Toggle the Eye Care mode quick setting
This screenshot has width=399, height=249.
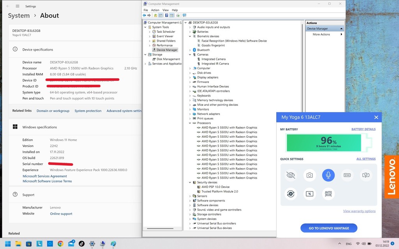[291, 175]
